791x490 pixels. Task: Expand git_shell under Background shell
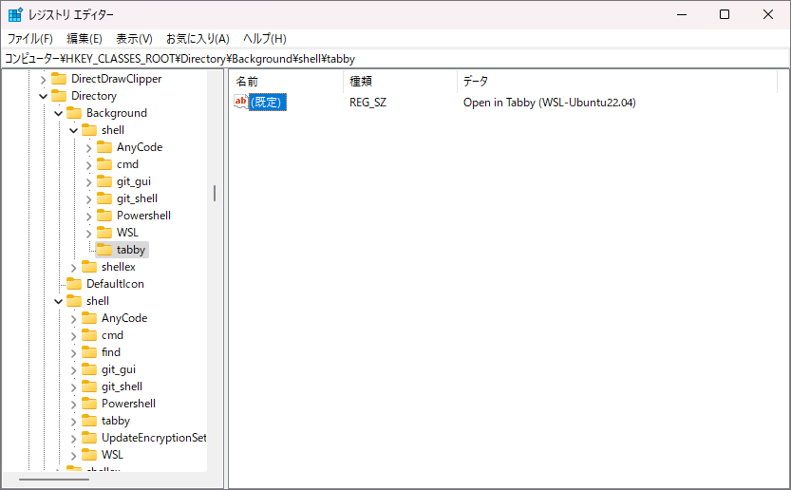[89, 199]
